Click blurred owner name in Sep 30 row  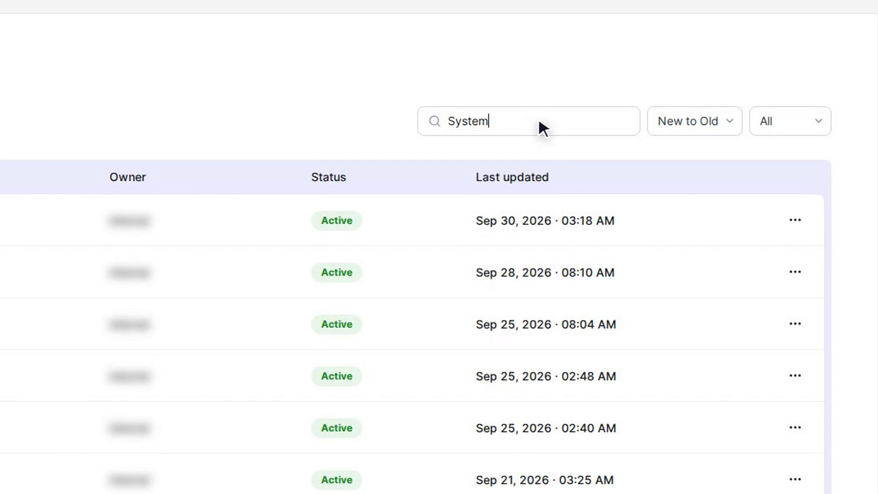pyautogui.click(x=129, y=221)
